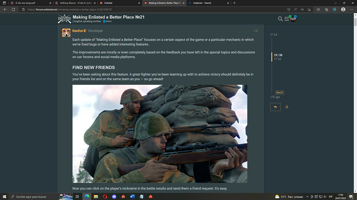Viewport: 357px width, 200px height.
Task: Open Keofox's fox avatar
Action: [x=66, y=33]
